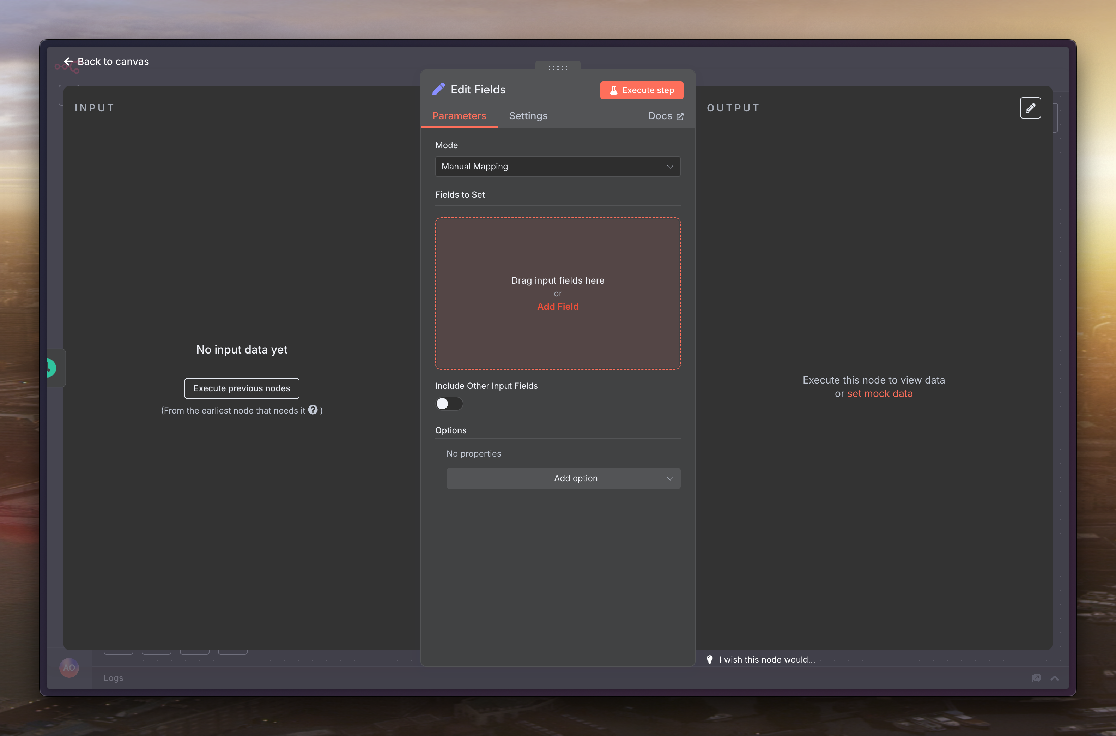Click the edit output pencil icon
This screenshot has height=736, width=1116.
click(x=1030, y=108)
